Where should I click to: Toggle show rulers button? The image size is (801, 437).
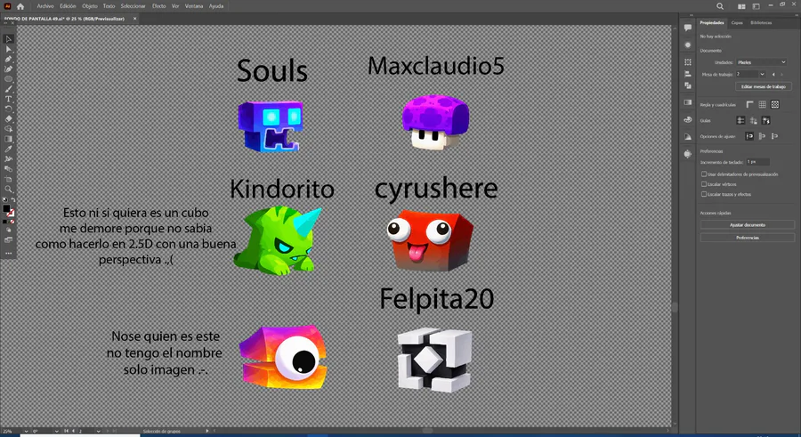pos(749,105)
